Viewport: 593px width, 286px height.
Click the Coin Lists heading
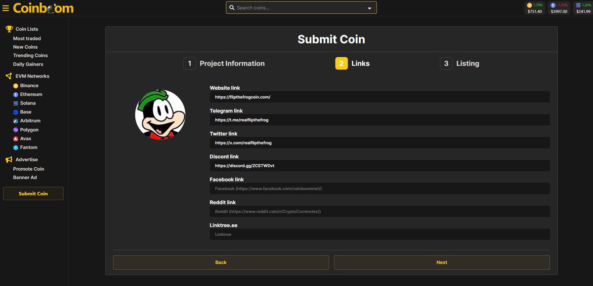27,29
